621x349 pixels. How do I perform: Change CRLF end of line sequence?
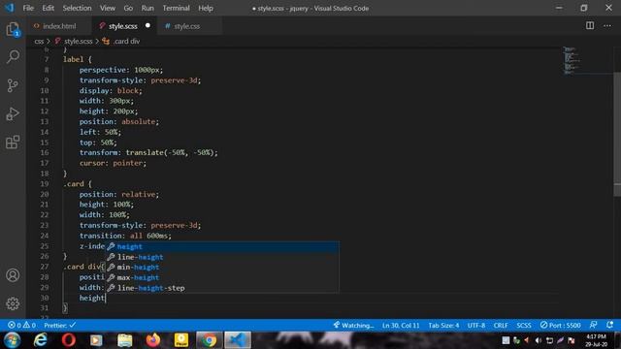point(501,325)
